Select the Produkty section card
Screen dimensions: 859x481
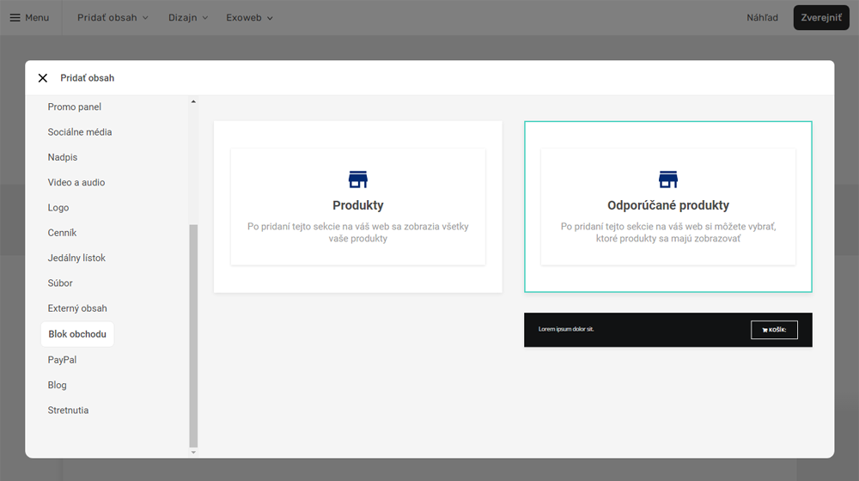click(357, 206)
